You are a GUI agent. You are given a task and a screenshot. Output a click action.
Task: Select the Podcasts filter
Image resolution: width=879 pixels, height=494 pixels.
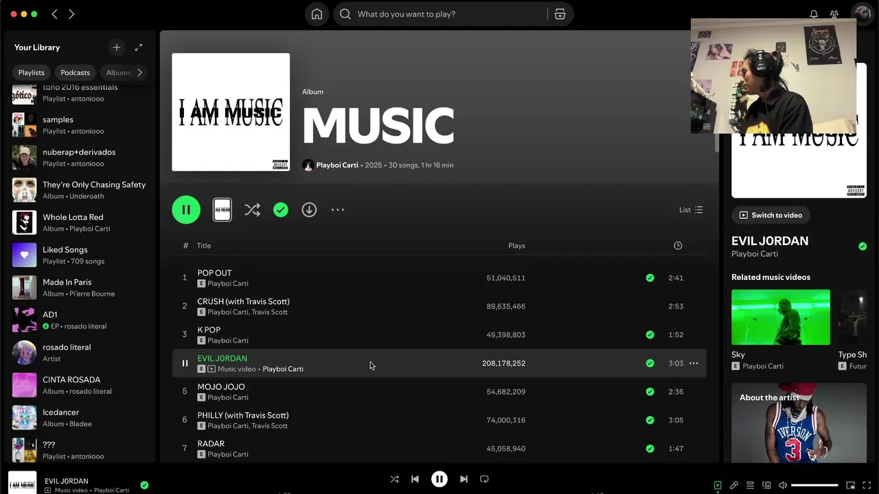(x=76, y=73)
